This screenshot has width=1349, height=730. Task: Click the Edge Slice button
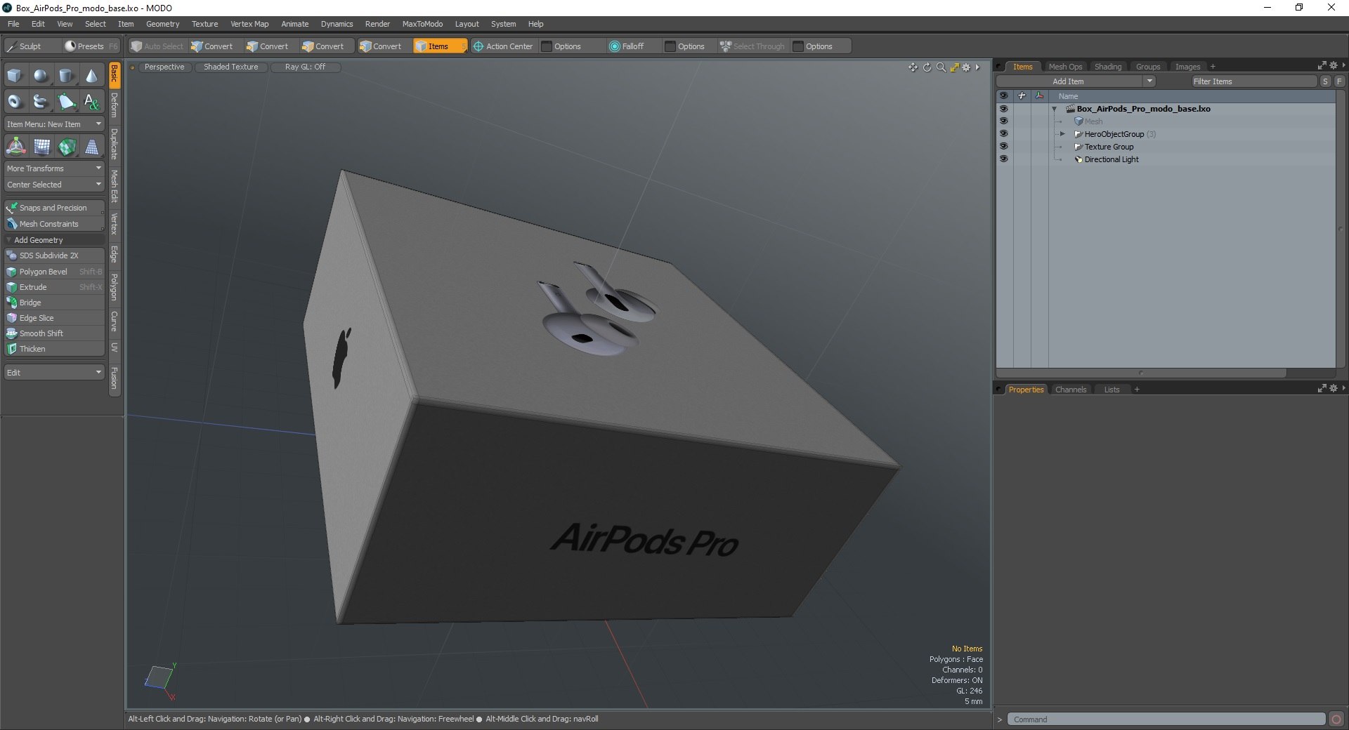(x=54, y=318)
